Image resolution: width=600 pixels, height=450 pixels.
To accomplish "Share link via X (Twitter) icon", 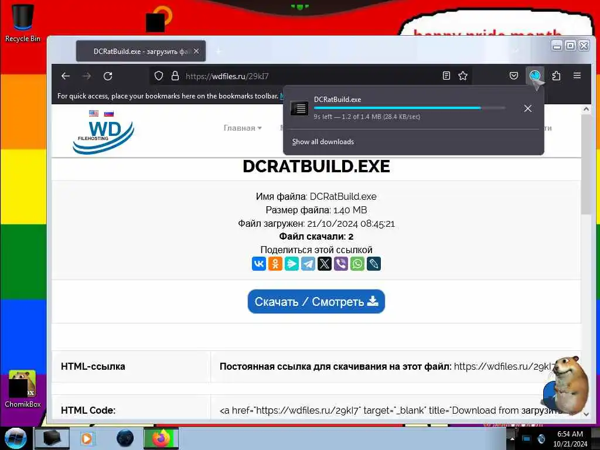I will pos(325,264).
